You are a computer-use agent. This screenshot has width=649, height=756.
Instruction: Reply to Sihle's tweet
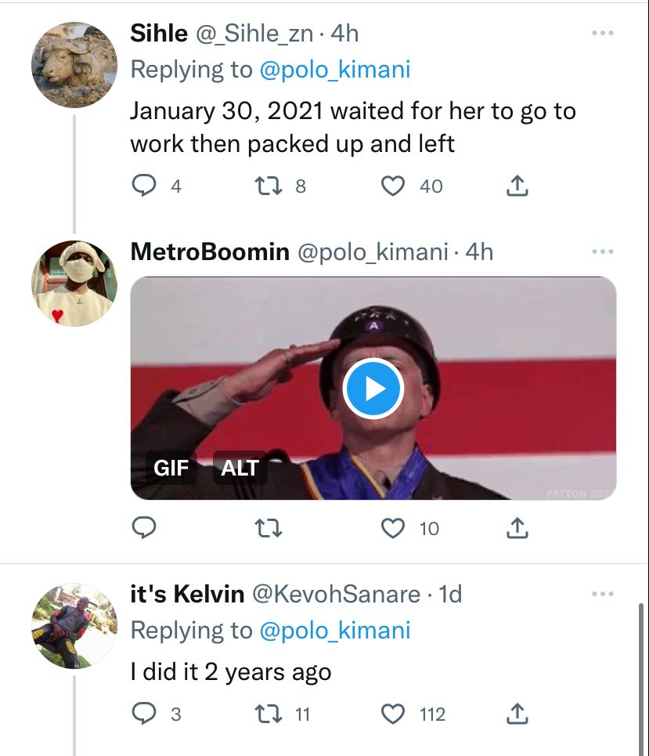point(143,186)
